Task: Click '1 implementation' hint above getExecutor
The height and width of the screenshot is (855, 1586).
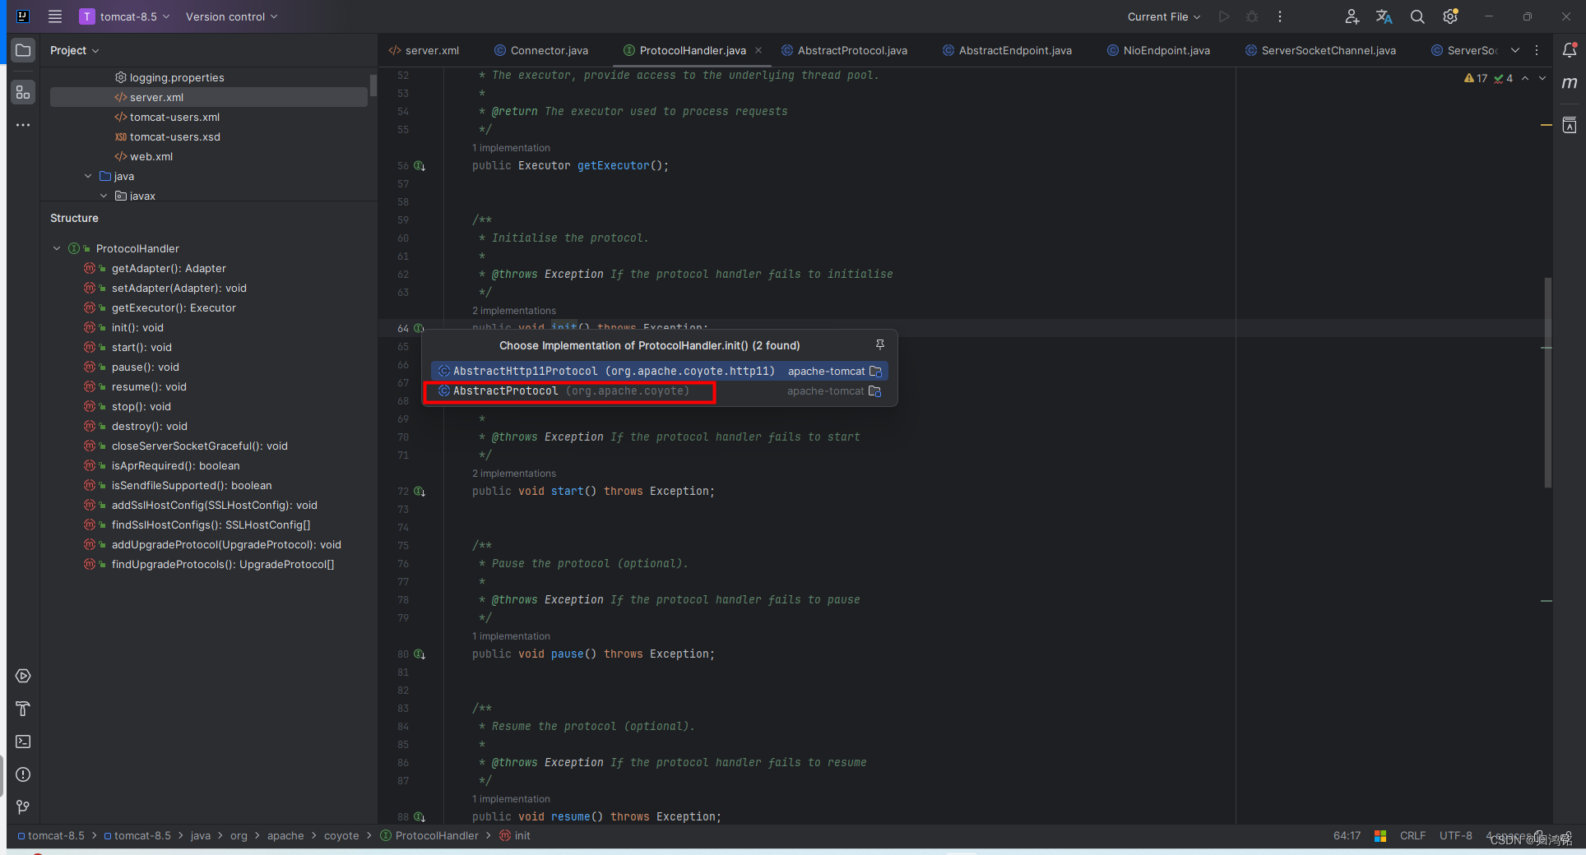Action: [511, 148]
